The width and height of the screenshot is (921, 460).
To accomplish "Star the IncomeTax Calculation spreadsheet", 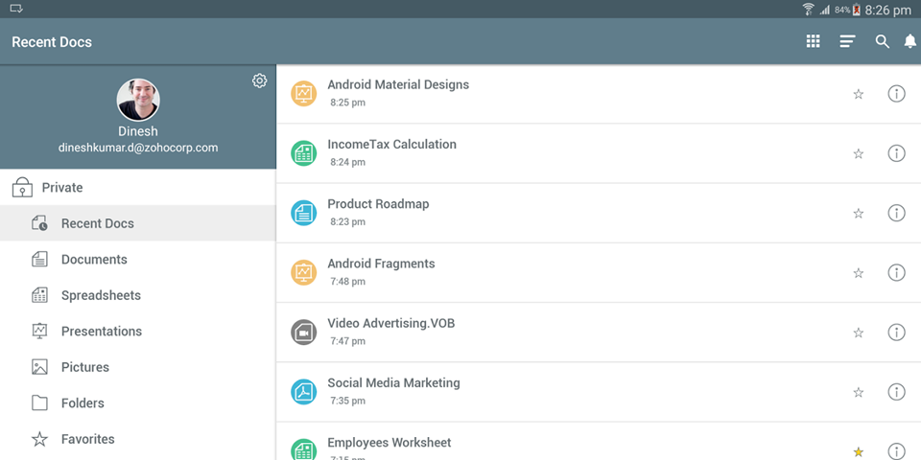I will 858,153.
